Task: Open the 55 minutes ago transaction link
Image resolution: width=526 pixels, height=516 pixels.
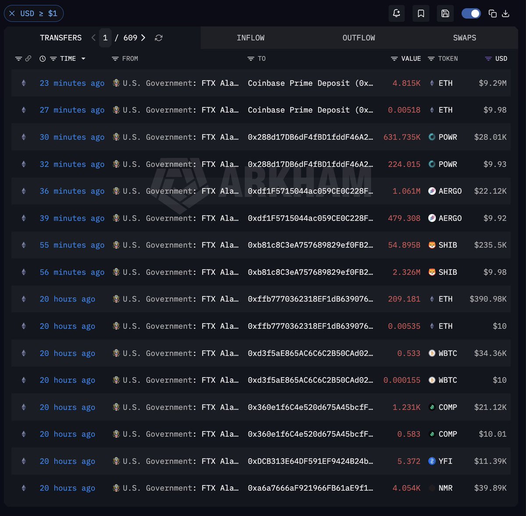Action: pyautogui.click(x=72, y=245)
